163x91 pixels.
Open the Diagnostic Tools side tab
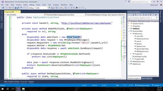click(x=161, y=16)
